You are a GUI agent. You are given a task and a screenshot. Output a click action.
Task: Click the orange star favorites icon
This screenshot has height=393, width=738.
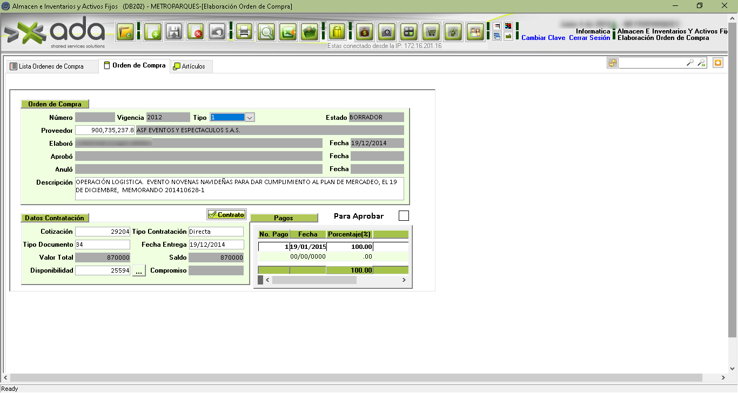tap(717, 63)
